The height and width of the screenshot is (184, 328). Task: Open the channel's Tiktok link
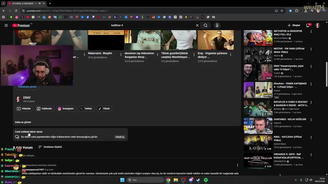tap(104, 109)
